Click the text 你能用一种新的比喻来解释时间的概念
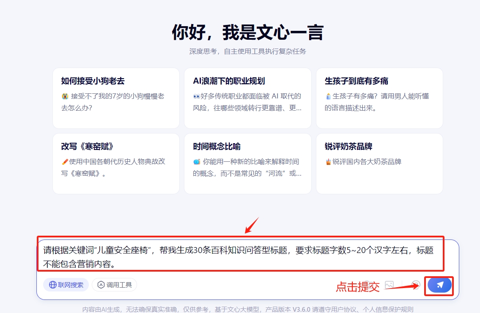This screenshot has width=480, height=313. tap(247, 168)
